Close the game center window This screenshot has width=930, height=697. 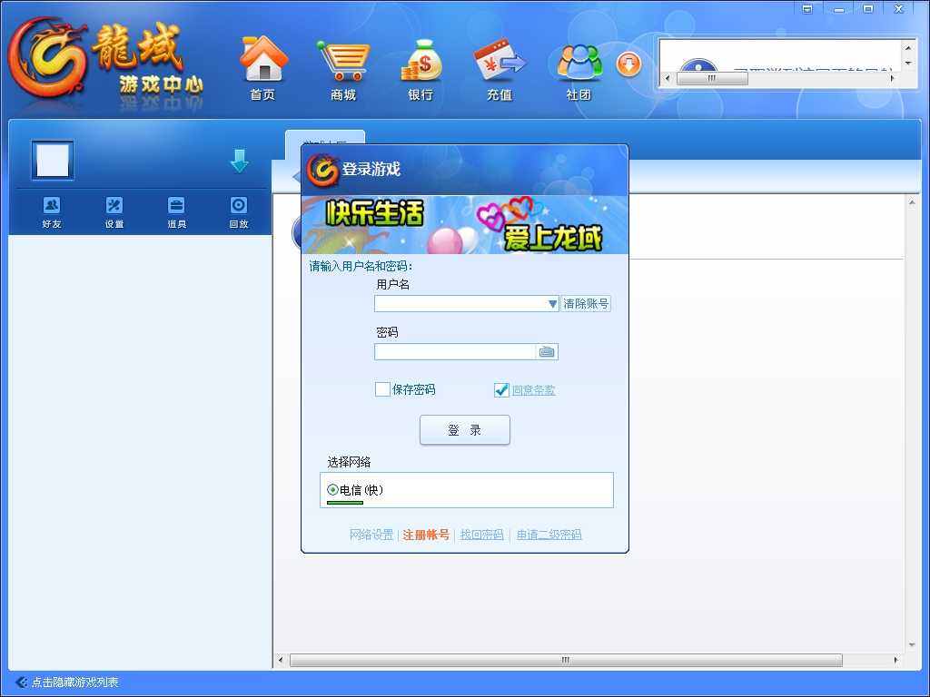898,9
